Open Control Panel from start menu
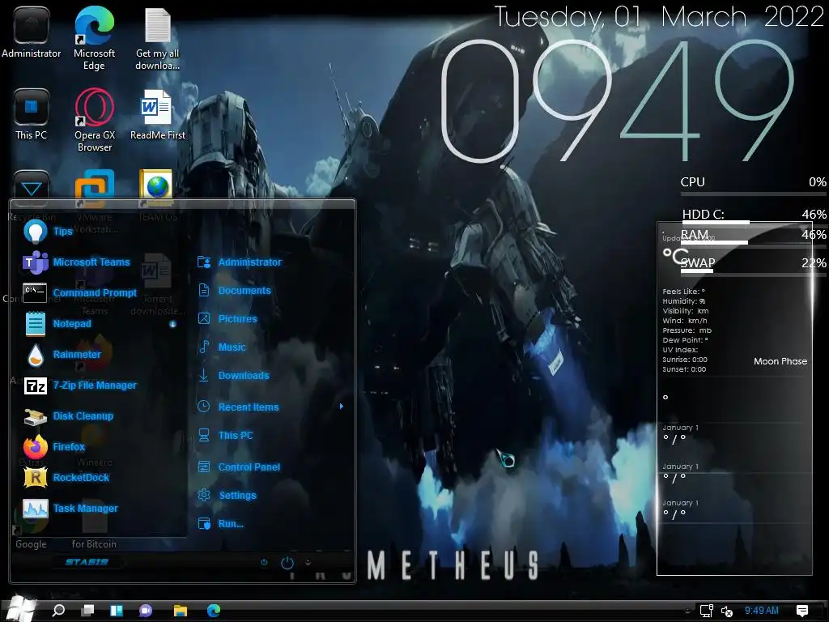The image size is (829, 622). pyautogui.click(x=239, y=467)
